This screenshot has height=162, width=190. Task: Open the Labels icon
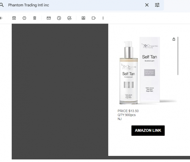point(93,18)
